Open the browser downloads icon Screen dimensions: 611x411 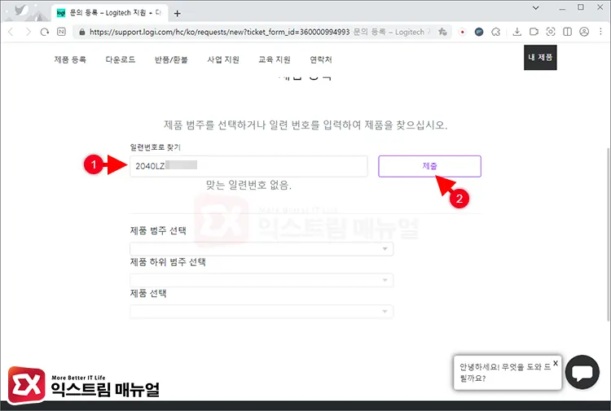[x=516, y=32]
